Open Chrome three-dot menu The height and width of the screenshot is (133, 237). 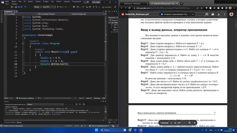click(234, 8)
